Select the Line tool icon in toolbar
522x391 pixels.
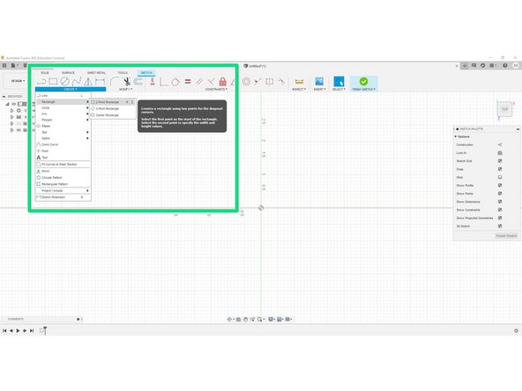pyautogui.click(x=41, y=81)
